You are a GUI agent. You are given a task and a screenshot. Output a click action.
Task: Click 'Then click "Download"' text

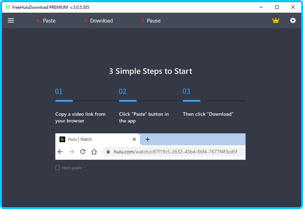coord(208,114)
